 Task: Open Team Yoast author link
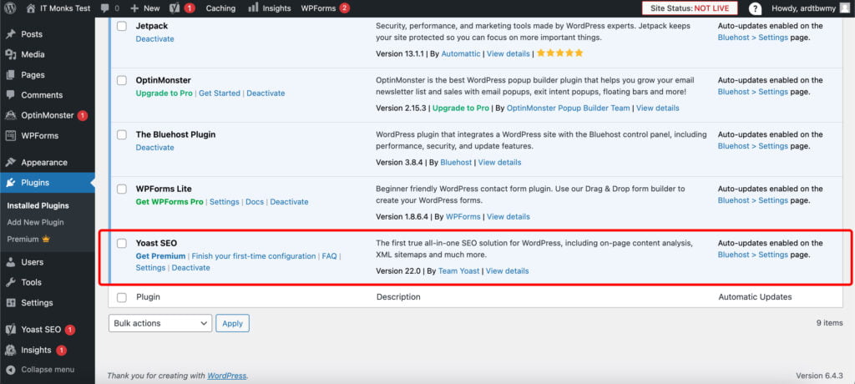click(x=459, y=270)
